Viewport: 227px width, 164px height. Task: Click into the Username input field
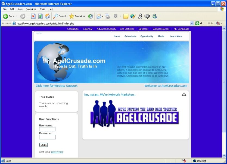coord(47,129)
